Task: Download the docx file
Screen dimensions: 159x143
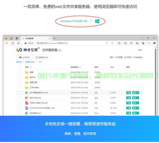Action: (128, 113)
